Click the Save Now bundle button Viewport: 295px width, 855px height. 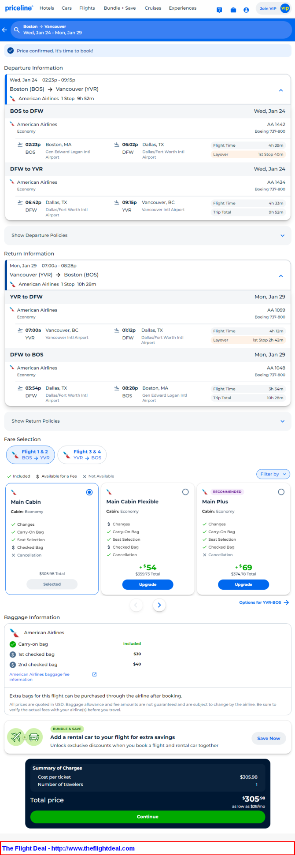[x=269, y=738]
